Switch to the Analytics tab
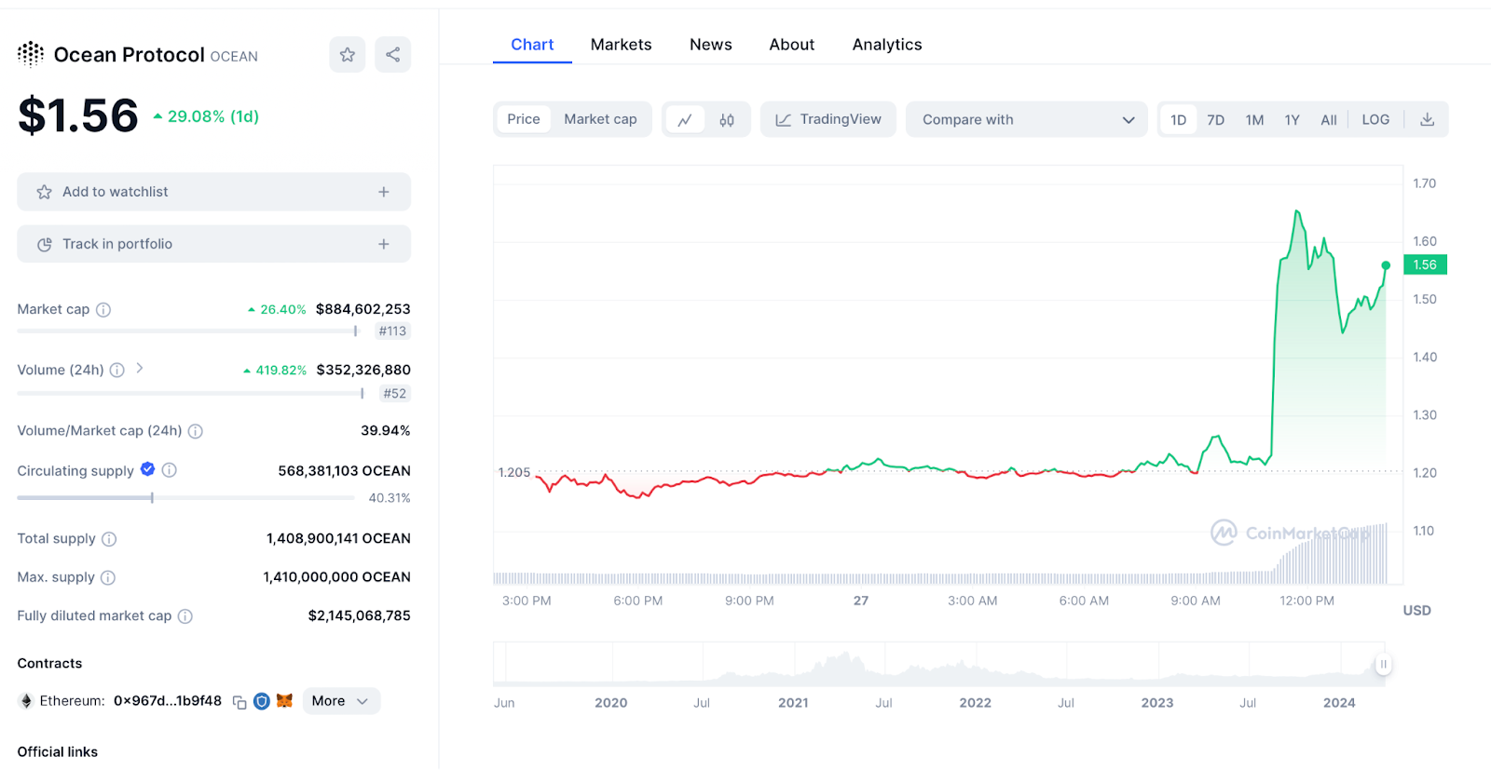Screen dimensions: 1491x770 pyautogui.click(x=887, y=45)
